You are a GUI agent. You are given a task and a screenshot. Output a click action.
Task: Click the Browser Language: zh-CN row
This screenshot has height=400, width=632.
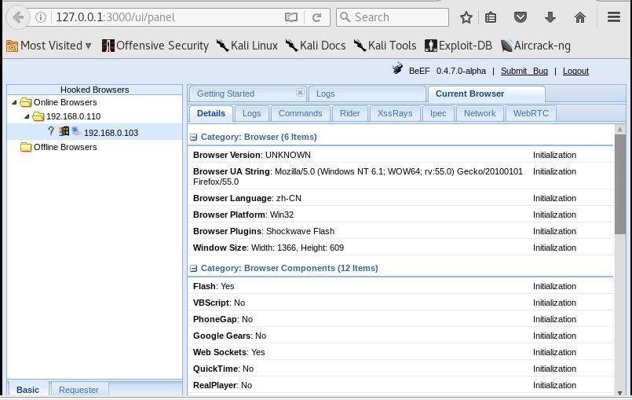pos(400,198)
